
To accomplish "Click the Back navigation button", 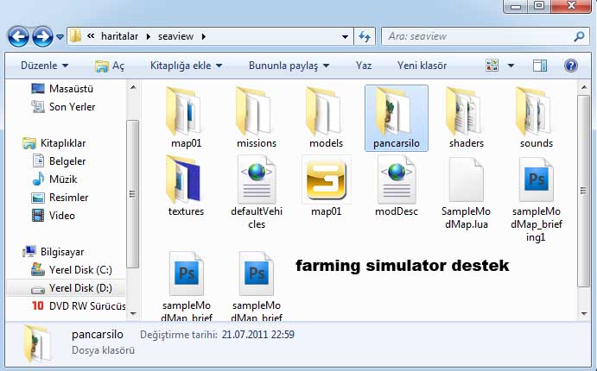I will [17, 36].
